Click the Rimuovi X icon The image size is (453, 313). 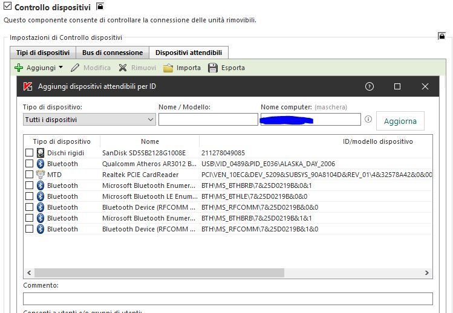[123, 68]
